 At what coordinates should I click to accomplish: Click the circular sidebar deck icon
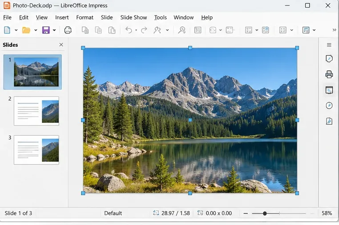329,105
